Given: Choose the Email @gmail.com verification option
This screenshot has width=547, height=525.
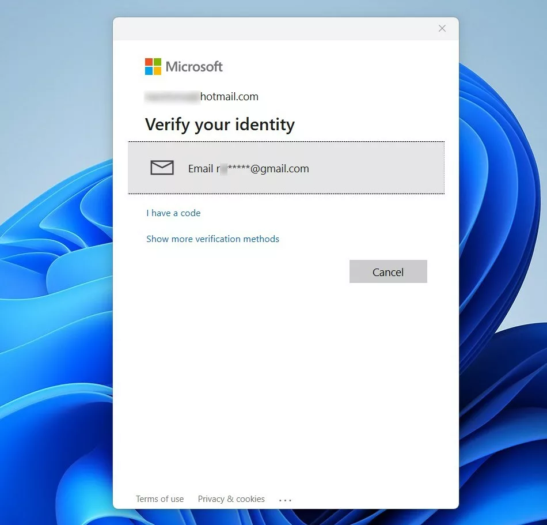Looking at the screenshot, I should point(286,168).
